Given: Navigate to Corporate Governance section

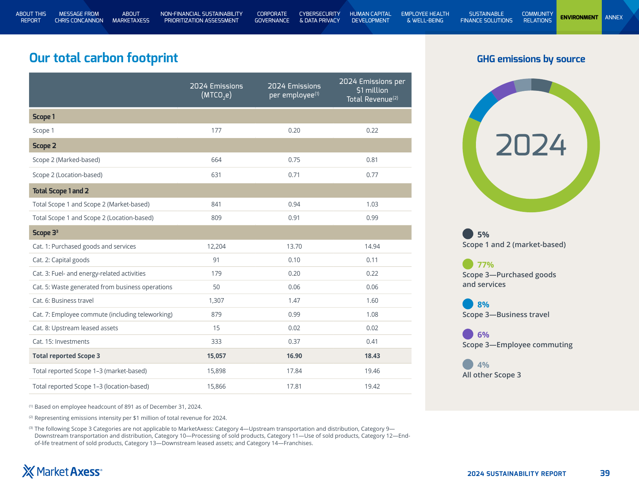Looking at the screenshot, I should coord(272,17).
